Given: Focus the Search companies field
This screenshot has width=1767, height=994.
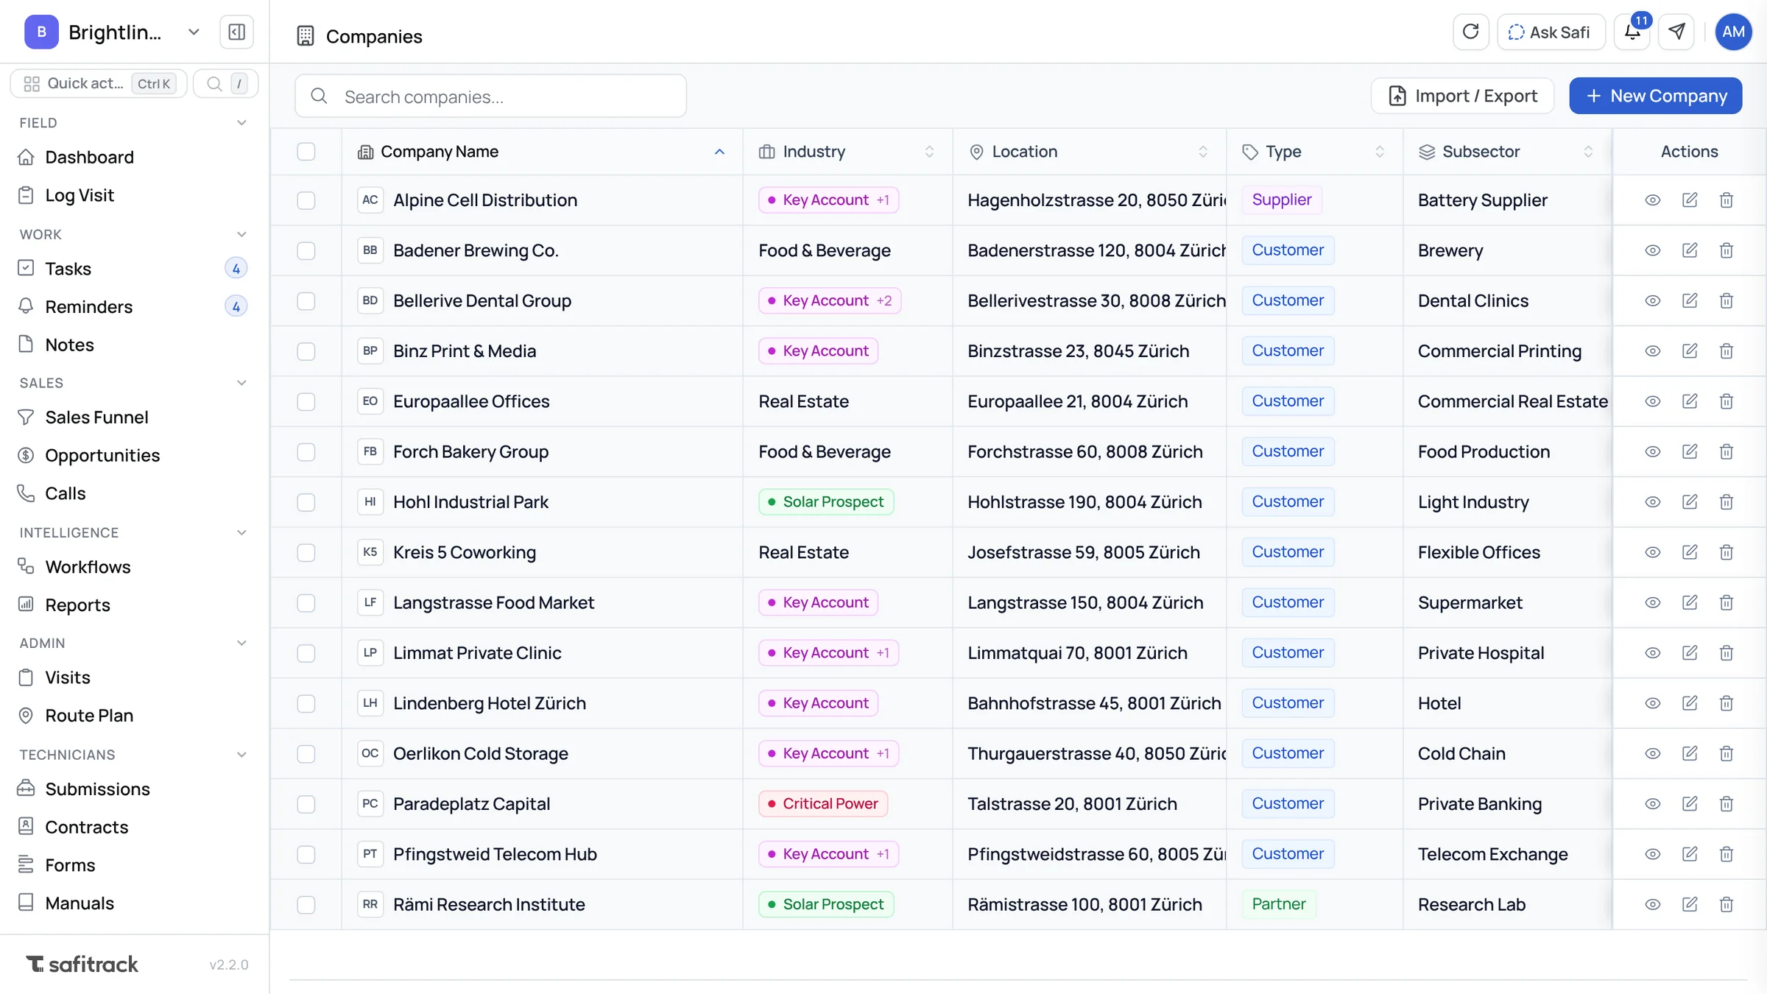Looking at the screenshot, I should pos(490,96).
